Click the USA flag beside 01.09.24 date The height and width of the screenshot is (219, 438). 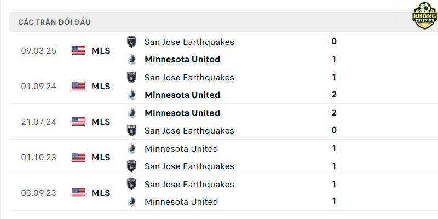pos(78,86)
